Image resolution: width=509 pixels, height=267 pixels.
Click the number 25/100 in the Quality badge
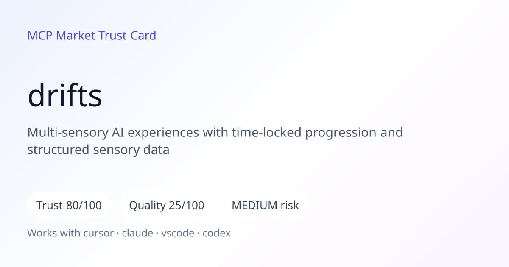point(186,206)
